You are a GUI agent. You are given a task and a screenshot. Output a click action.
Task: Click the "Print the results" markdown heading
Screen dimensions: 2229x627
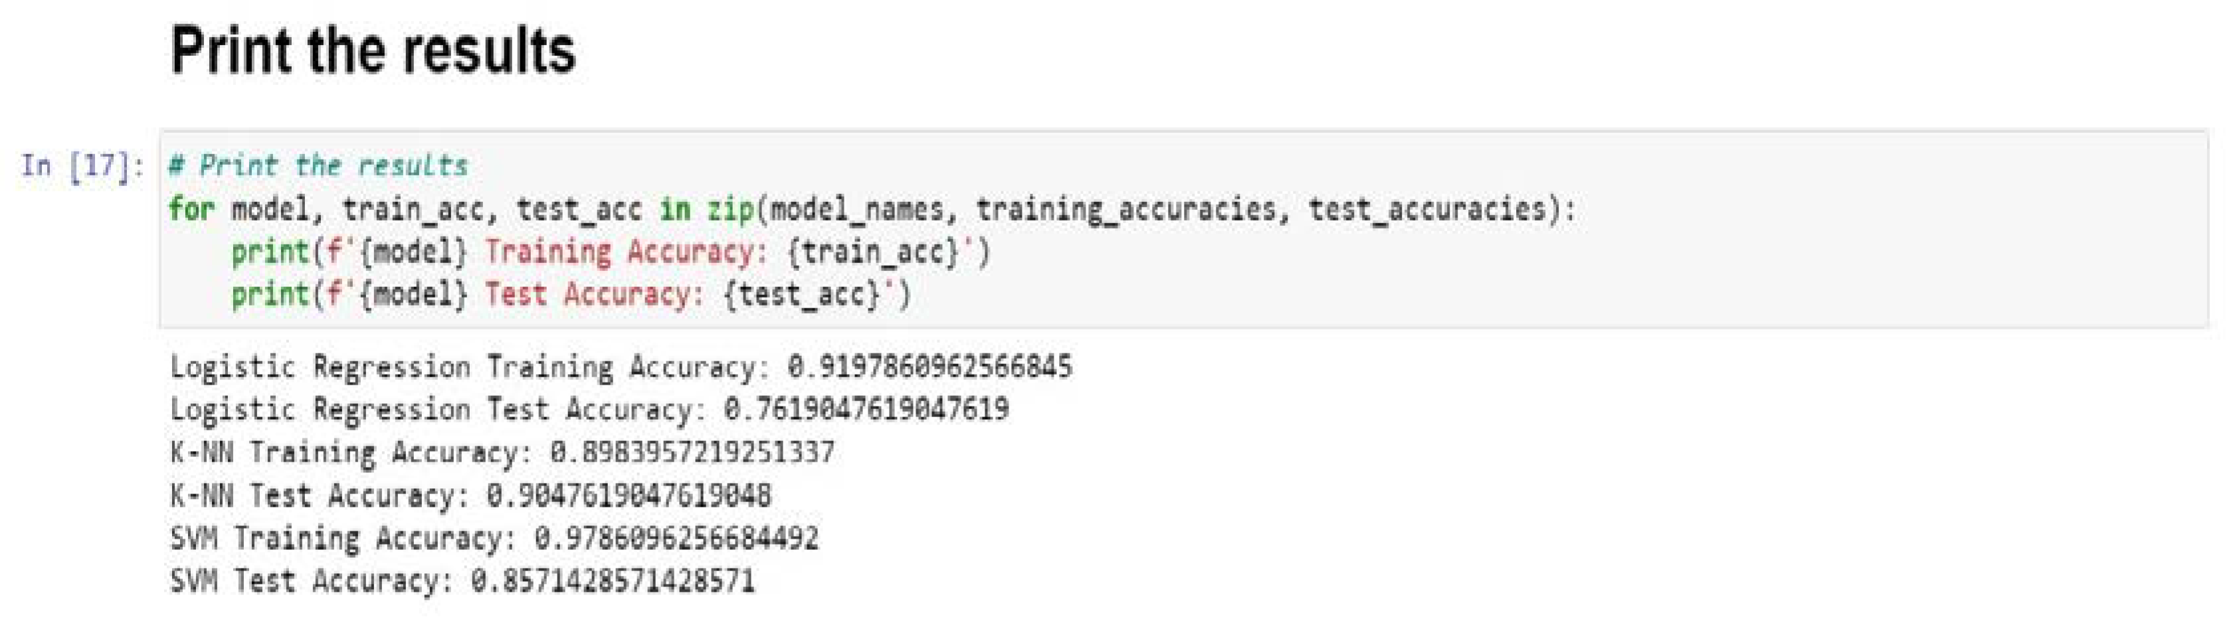coord(372,50)
